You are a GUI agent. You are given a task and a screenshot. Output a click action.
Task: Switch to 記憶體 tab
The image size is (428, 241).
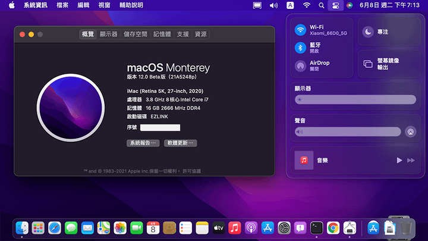coord(162,34)
